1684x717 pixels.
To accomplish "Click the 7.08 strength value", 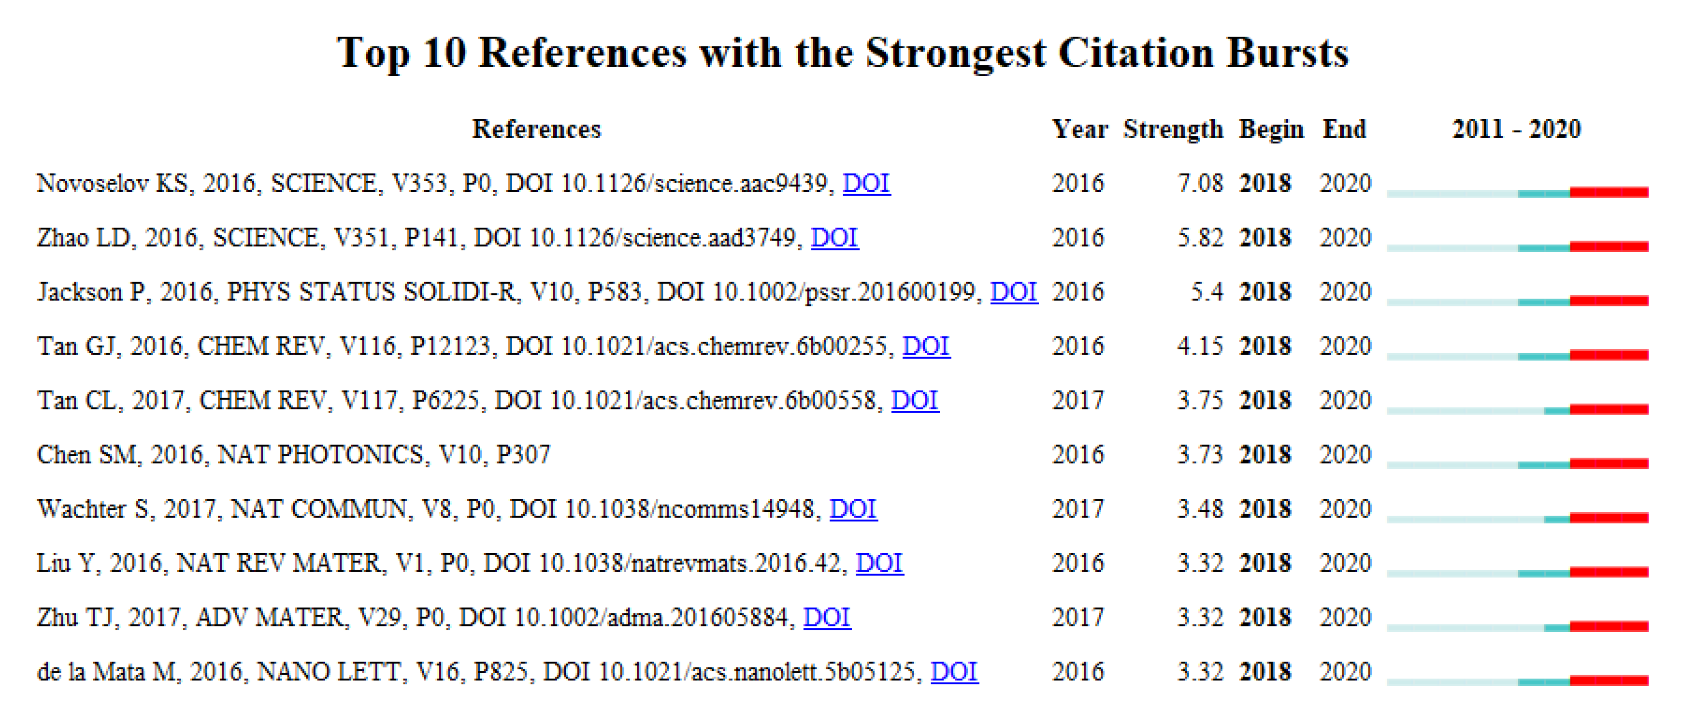I will point(1200,183).
